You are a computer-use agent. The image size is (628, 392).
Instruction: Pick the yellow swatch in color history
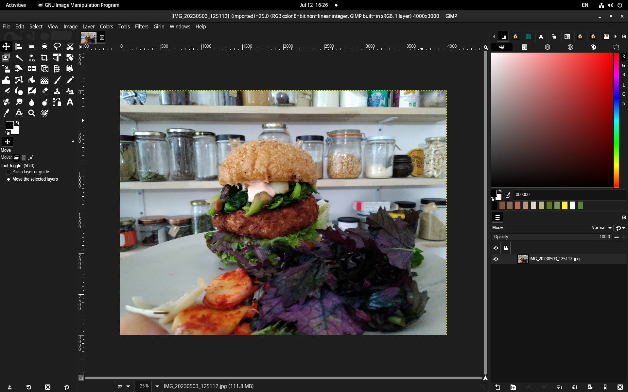point(565,205)
